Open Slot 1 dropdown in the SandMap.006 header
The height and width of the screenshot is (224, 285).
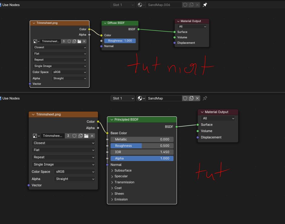pos(123,5)
